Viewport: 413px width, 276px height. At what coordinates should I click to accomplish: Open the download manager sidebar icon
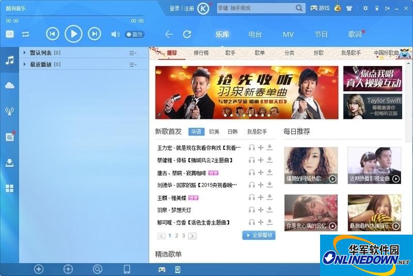click(x=9, y=163)
